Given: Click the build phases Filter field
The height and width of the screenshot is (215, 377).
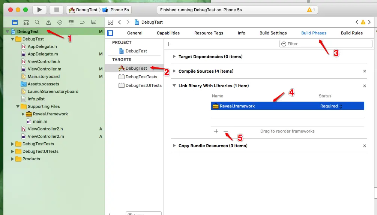Looking at the screenshot, I should pyautogui.click(x=326, y=44).
